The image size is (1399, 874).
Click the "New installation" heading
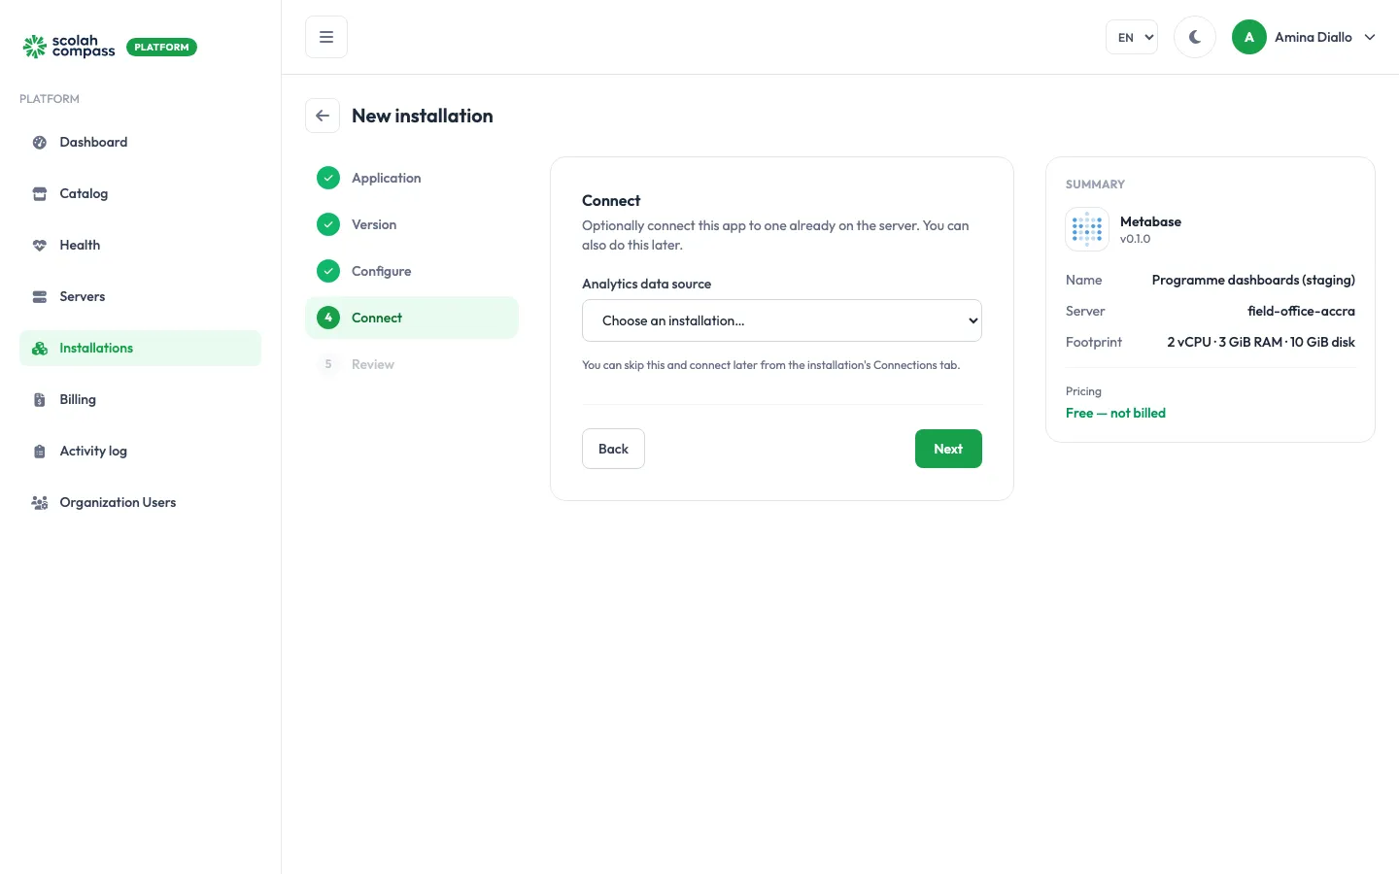(x=423, y=116)
